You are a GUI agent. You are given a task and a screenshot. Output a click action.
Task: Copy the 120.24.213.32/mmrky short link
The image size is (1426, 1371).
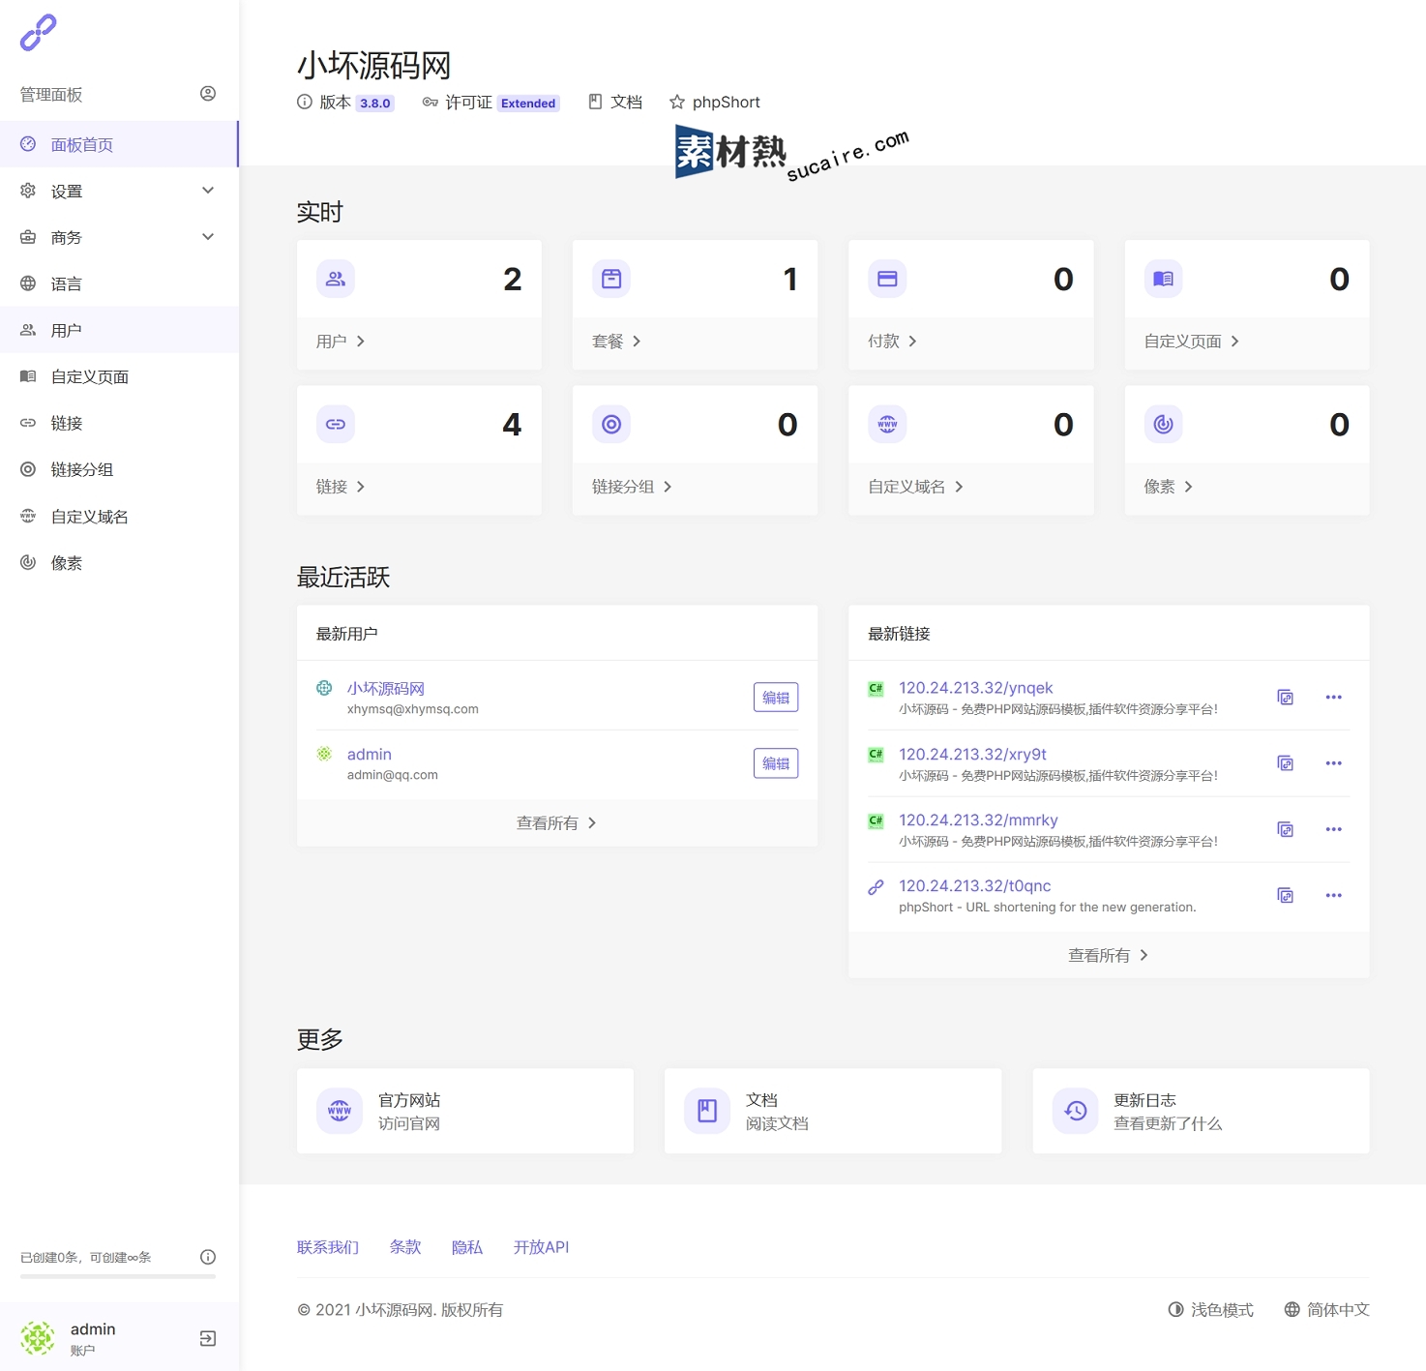tap(1286, 829)
